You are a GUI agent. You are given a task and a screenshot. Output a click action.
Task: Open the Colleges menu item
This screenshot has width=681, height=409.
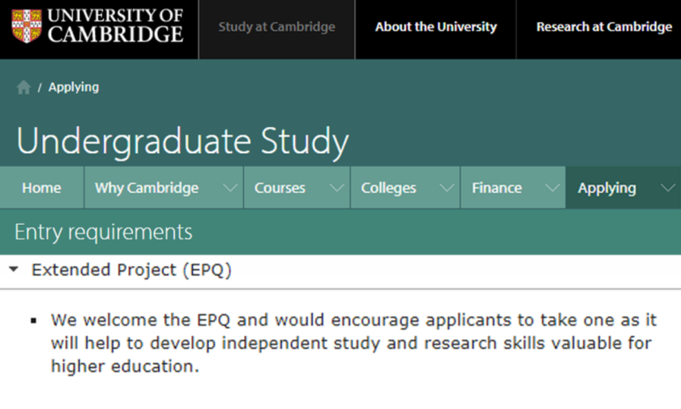389,188
